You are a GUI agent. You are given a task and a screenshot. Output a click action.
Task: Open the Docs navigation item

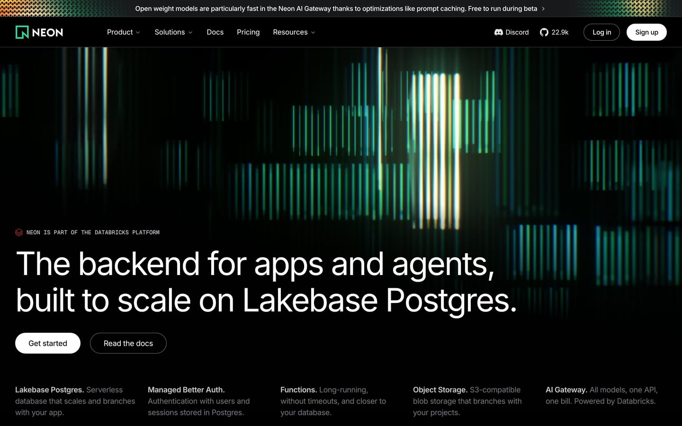click(x=215, y=32)
